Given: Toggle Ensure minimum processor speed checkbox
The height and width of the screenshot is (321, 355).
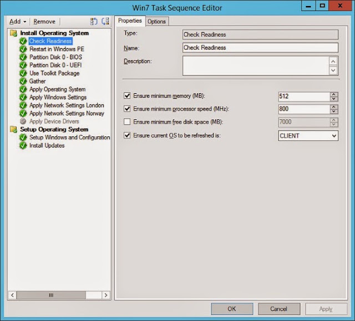Looking at the screenshot, I should coord(127,109).
